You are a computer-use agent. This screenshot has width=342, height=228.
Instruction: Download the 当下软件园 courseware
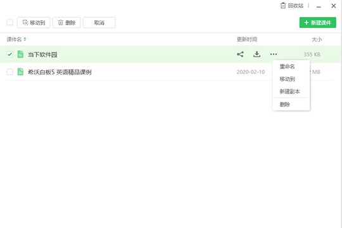coord(257,54)
